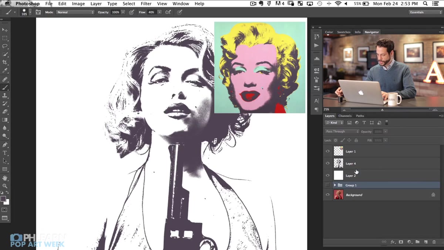Show Group 1 by clicking its visibility box
444x250 pixels.
point(327,185)
